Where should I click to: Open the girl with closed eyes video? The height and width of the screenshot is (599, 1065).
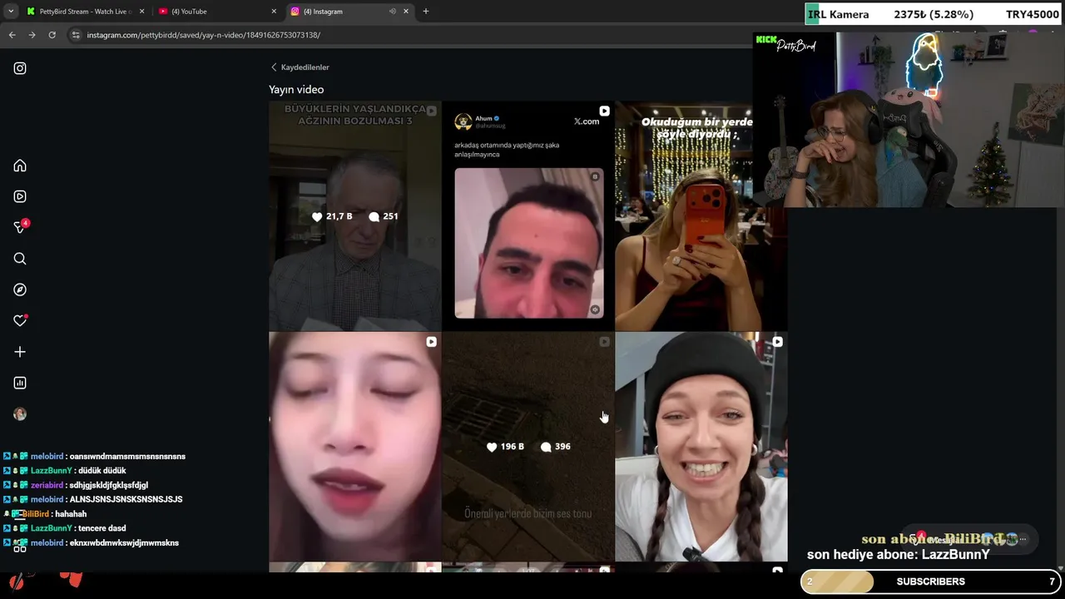pos(355,447)
